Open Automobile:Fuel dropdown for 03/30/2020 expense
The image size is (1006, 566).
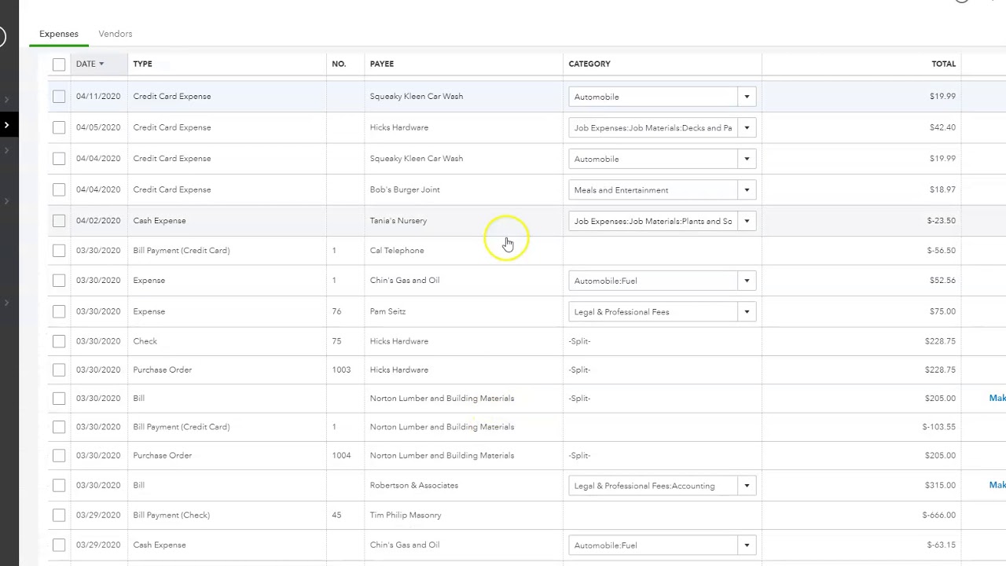coord(747,281)
